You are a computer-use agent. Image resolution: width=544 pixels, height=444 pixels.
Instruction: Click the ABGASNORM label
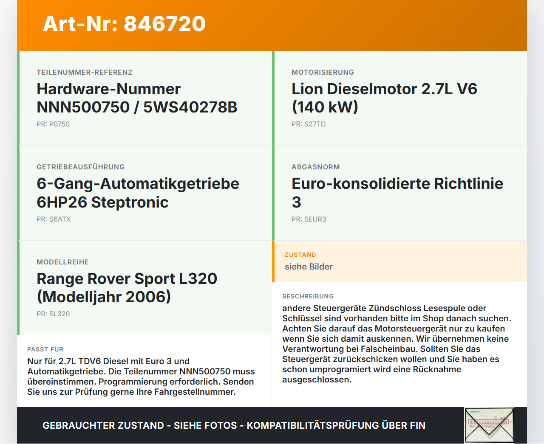click(316, 167)
